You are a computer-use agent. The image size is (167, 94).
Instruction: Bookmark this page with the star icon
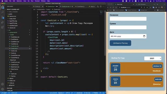[147, 7]
